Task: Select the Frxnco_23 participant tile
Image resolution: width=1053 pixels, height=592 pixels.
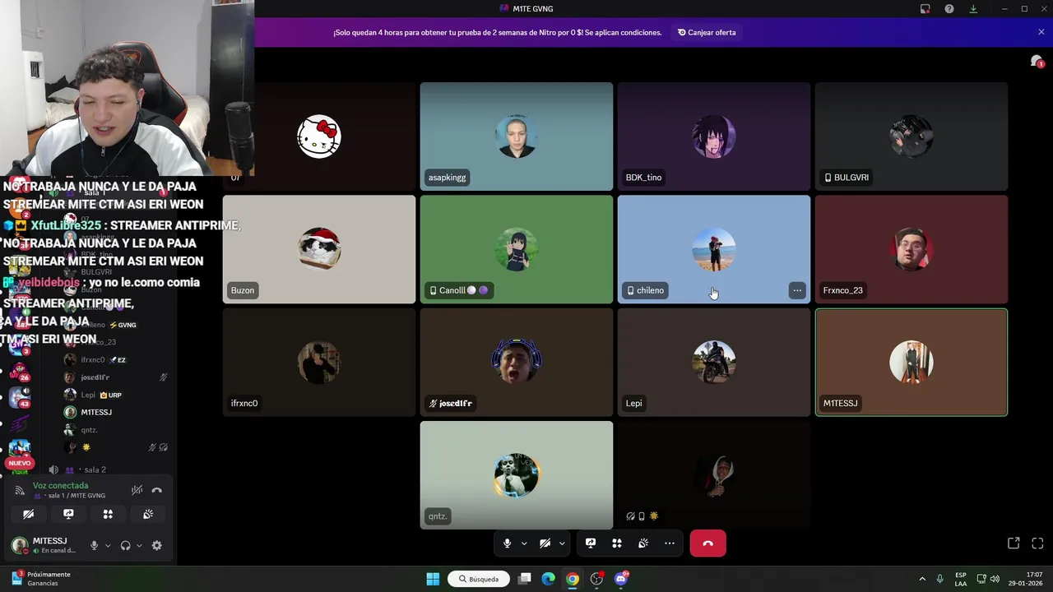Action: [912, 249]
